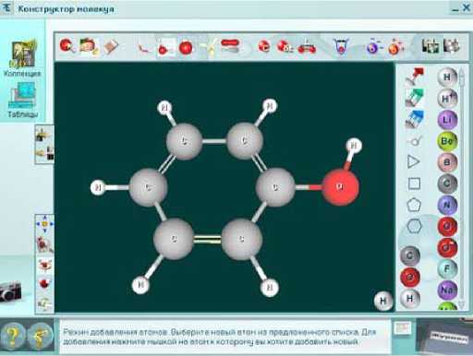This screenshot has width=473, height=356.
Task: Pick the triangle ring template
Action: [x=413, y=161]
